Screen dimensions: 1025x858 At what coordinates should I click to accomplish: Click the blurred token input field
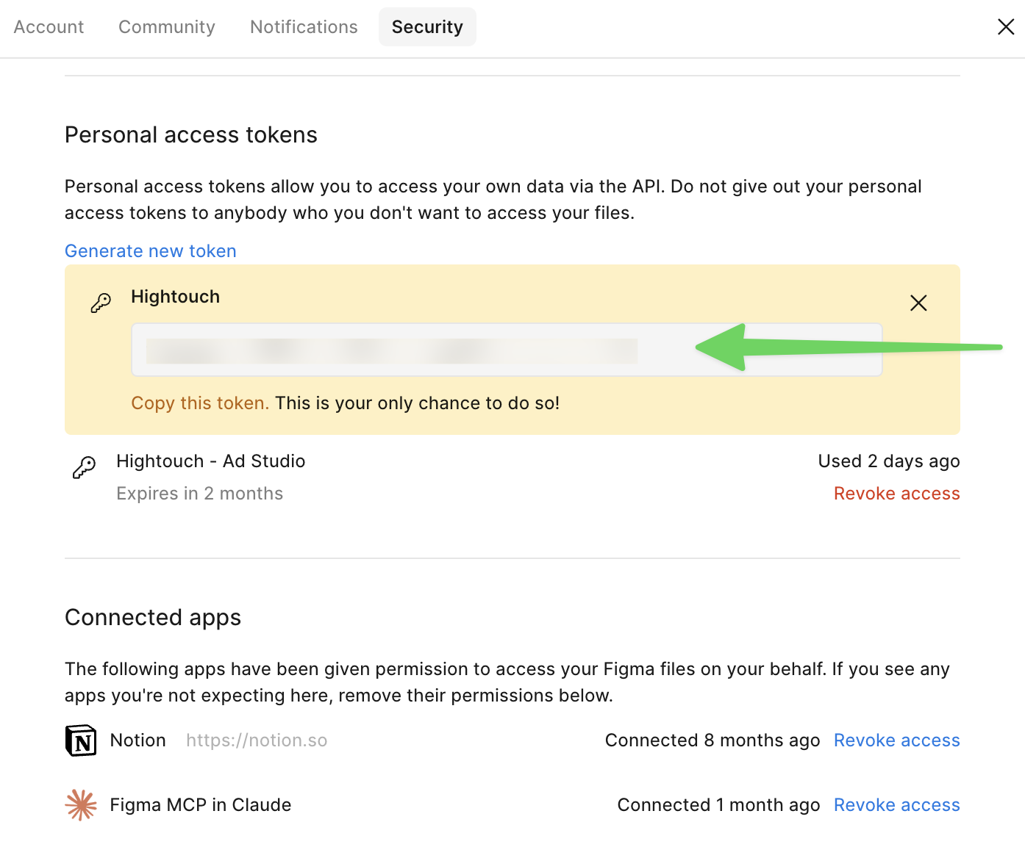507,350
